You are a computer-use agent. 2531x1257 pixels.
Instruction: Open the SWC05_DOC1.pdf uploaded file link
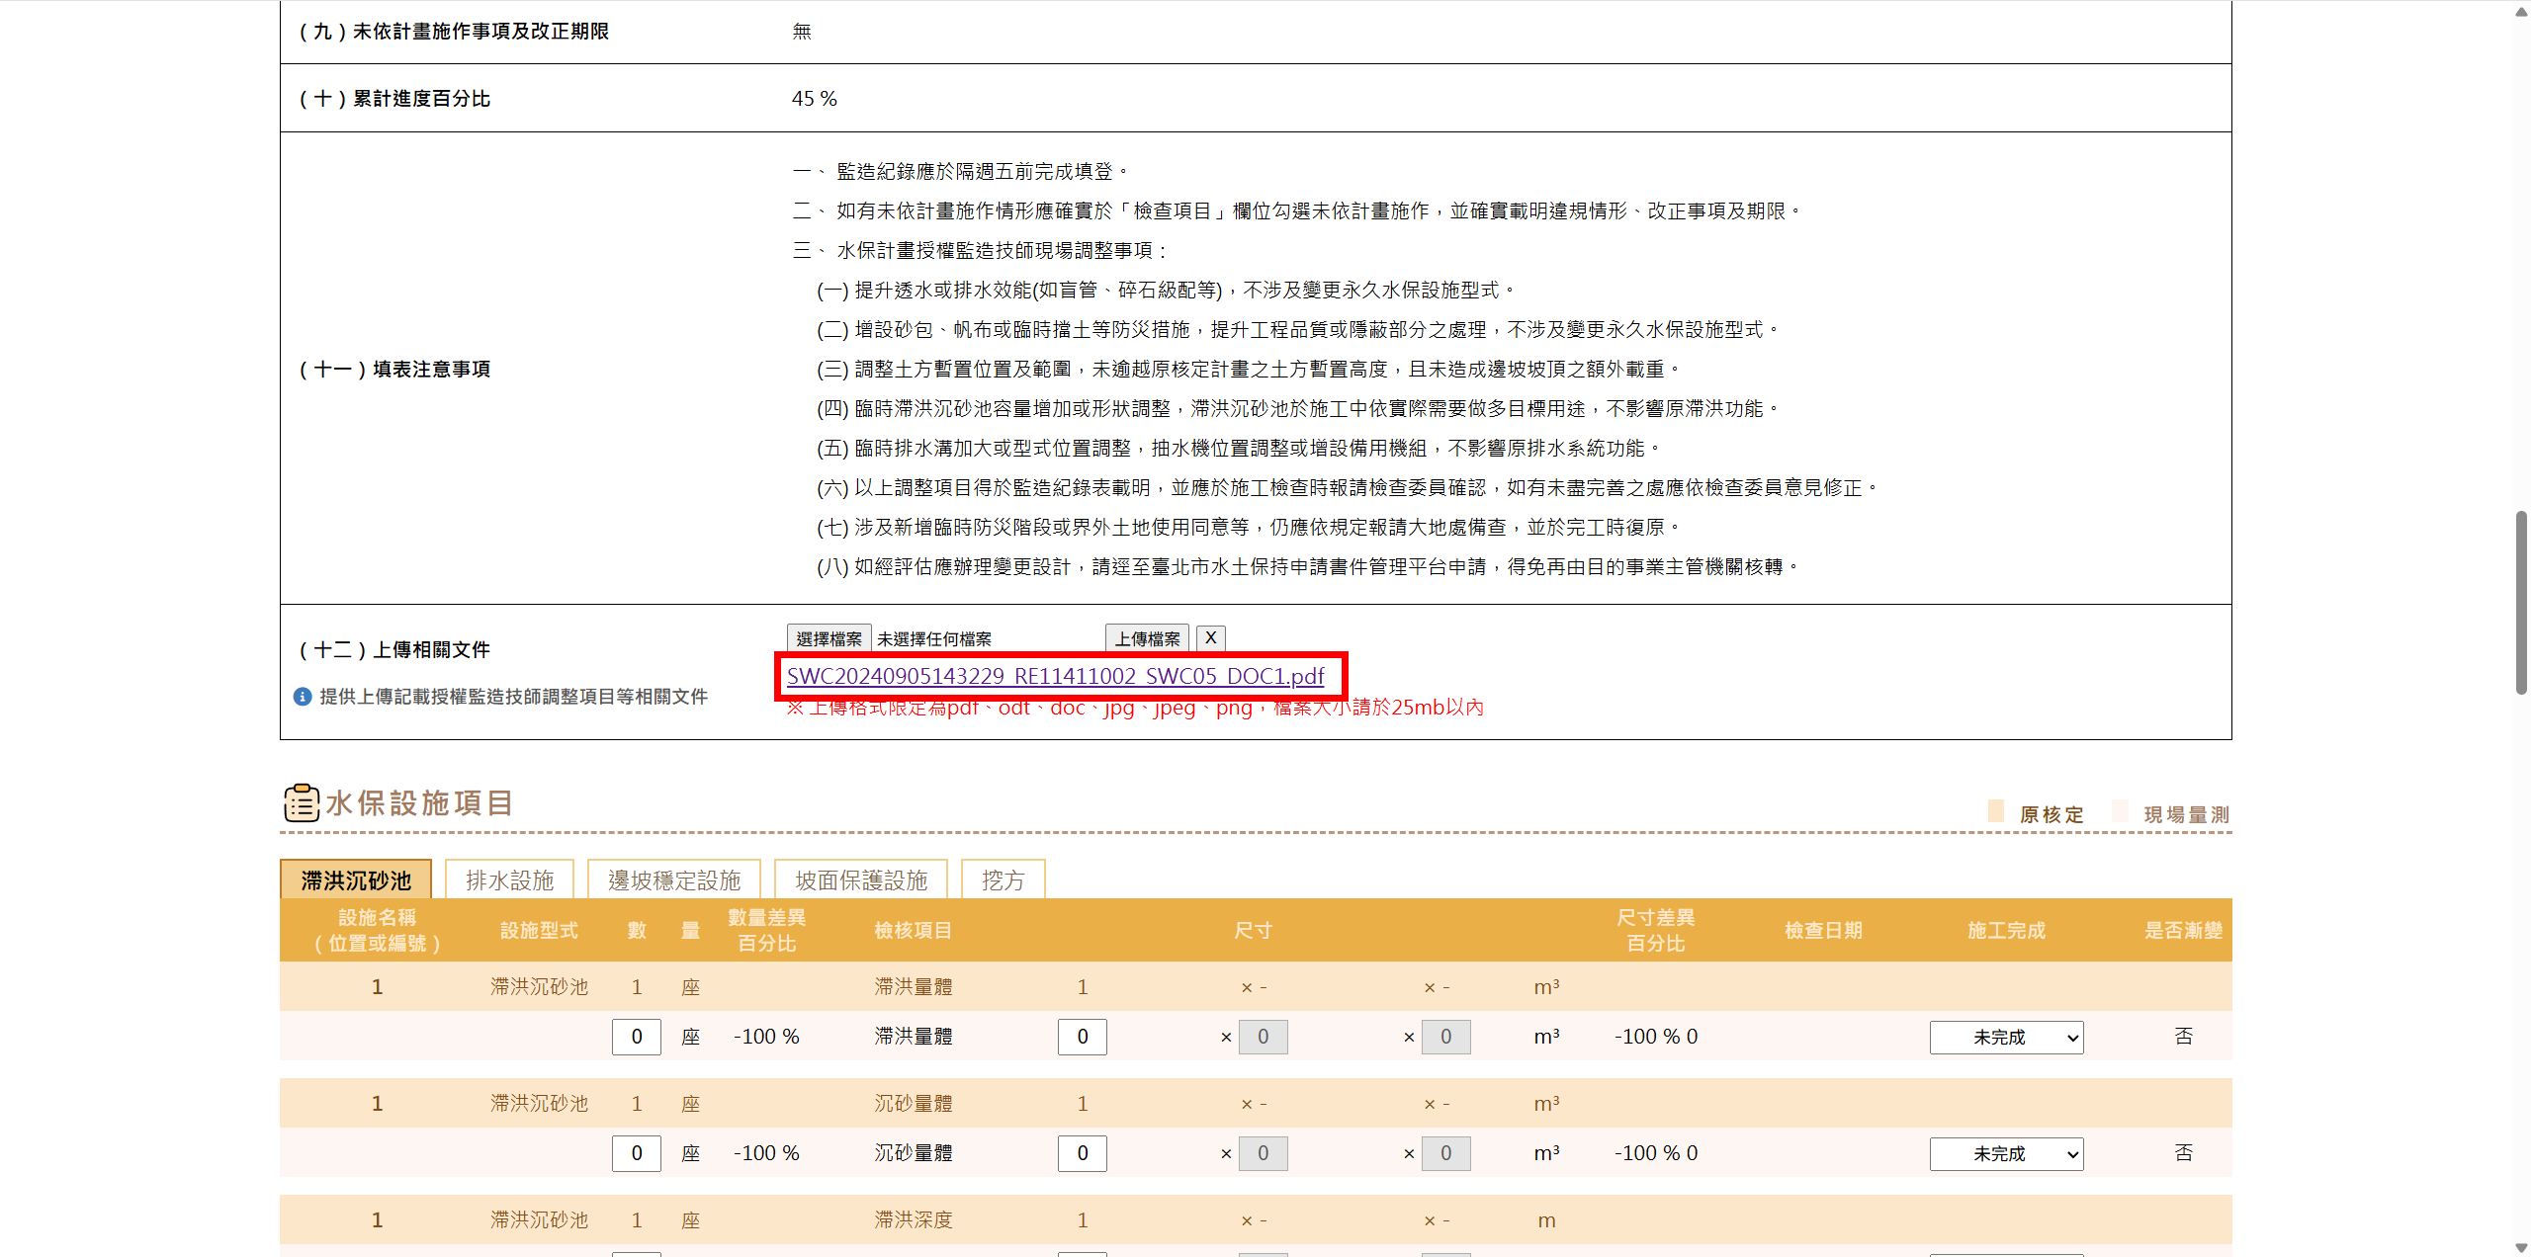click(x=1055, y=676)
